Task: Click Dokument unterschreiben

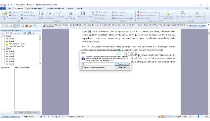Action: [x=148, y=12]
